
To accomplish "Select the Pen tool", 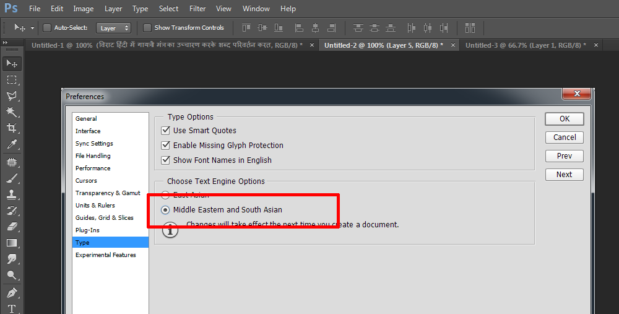I will click(12, 293).
